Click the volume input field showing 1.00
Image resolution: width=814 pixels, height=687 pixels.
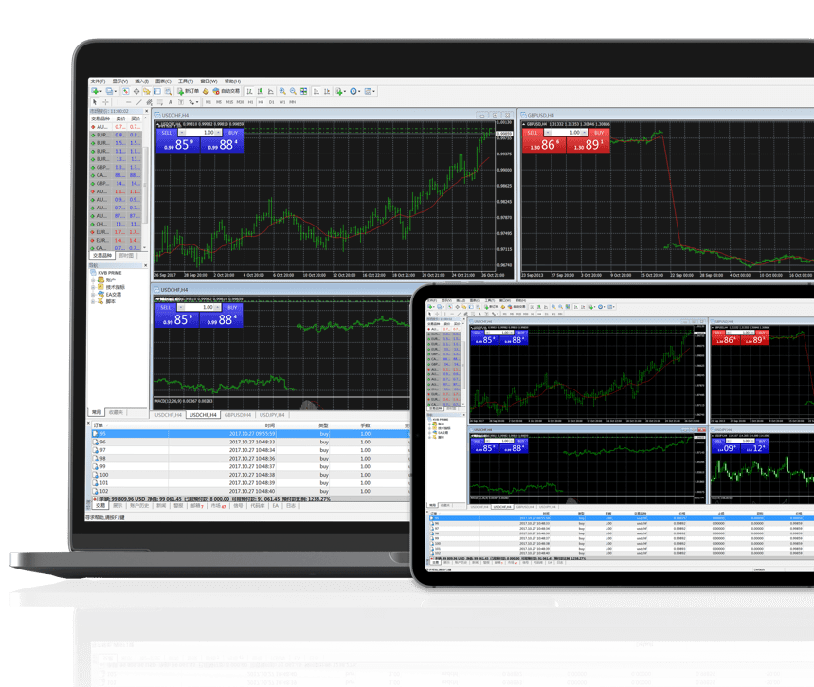208,133
